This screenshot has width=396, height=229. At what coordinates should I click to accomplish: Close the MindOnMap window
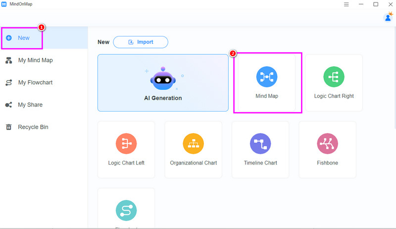[x=391, y=4]
